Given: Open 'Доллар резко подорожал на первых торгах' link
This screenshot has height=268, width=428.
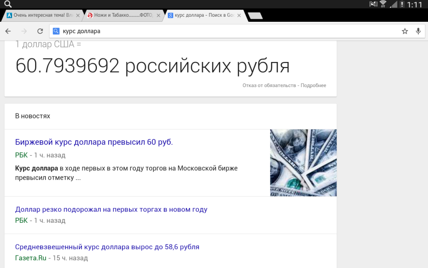Looking at the screenshot, I should [x=111, y=209].
